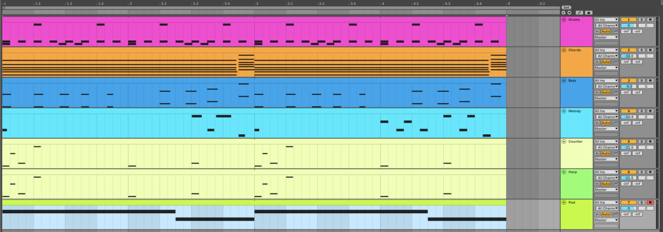Image resolution: width=663 pixels, height=232 pixels.
Task: Solo the Chords track
Action: (x=642, y=50)
